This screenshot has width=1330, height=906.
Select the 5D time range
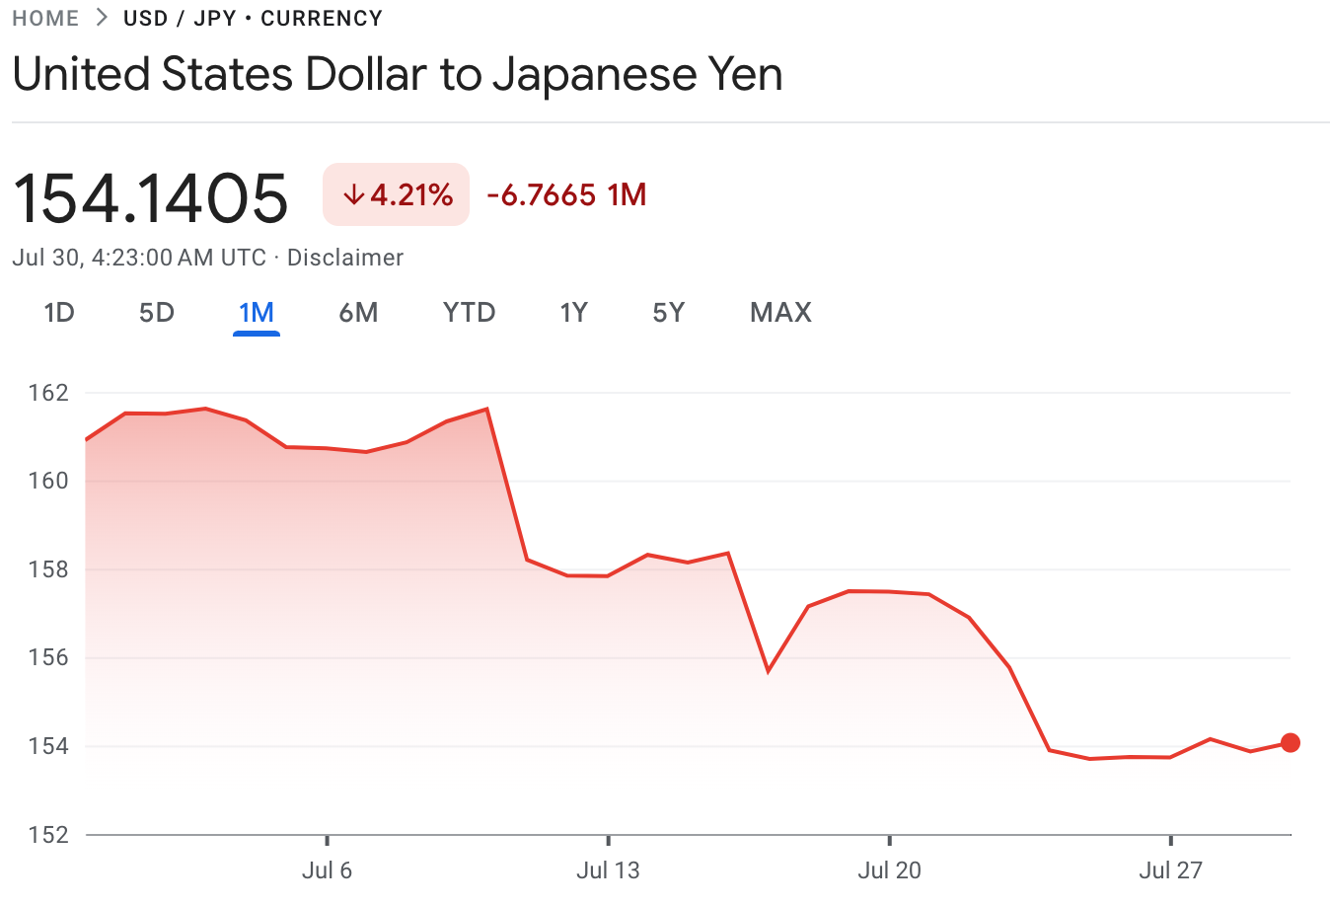[x=155, y=312]
